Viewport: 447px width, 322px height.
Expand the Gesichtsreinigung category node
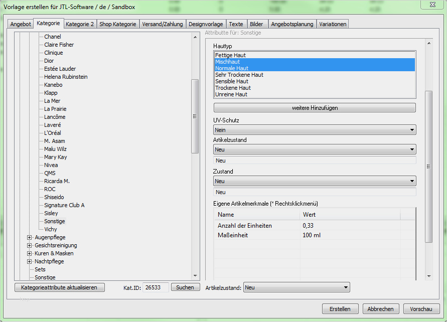point(30,245)
